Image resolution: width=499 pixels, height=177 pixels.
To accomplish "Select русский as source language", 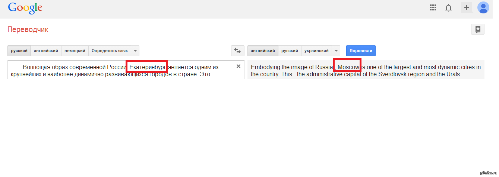I will 19,51.
